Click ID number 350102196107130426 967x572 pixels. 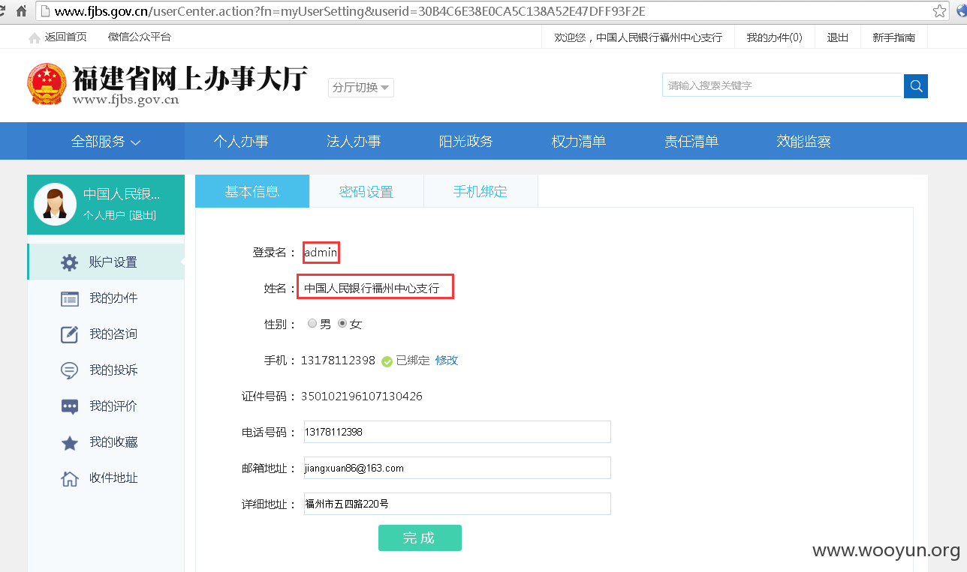pyautogui.click(x=362, y=396)
